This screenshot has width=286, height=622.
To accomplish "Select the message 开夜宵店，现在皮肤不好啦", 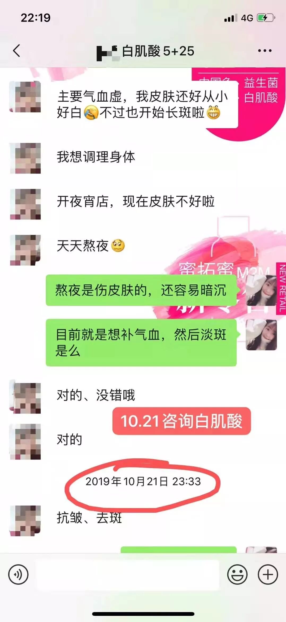I will pos(136,201).
